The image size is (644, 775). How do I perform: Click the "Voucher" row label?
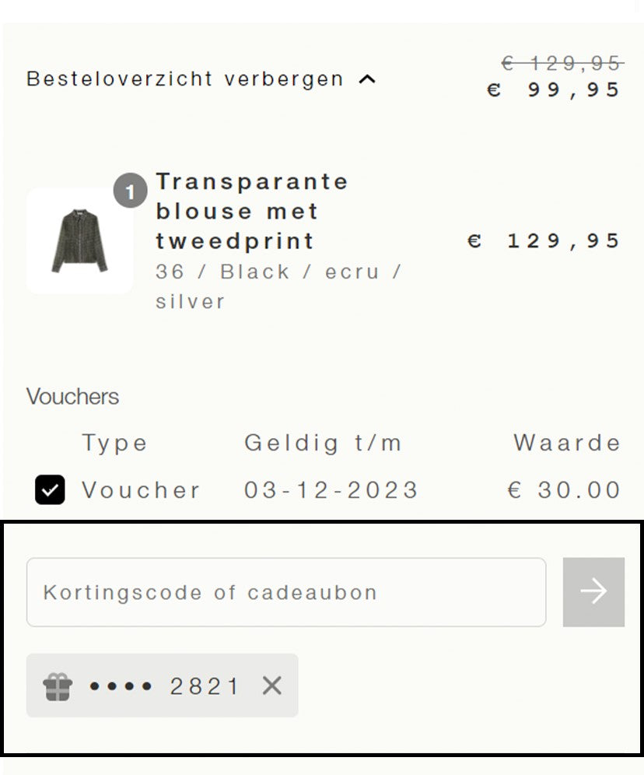(x=141, y=490)
